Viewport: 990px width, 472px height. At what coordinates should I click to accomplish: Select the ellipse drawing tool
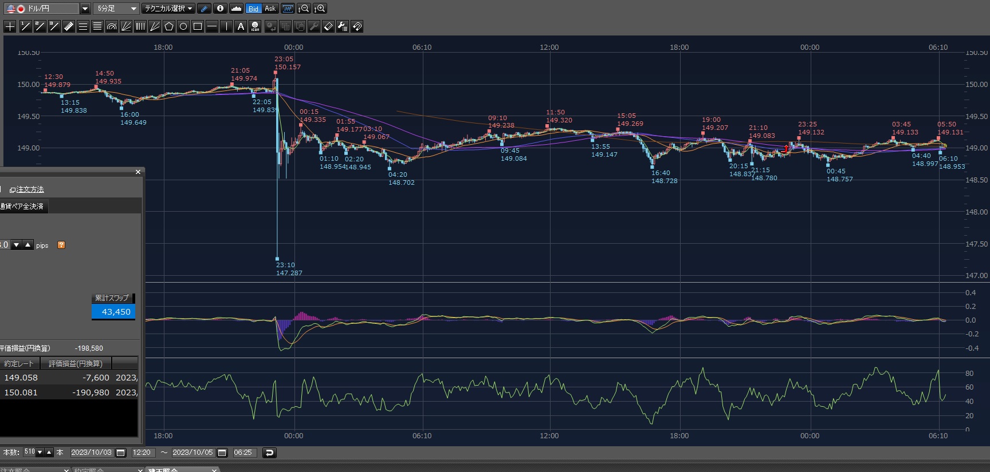tap(183, 26)
